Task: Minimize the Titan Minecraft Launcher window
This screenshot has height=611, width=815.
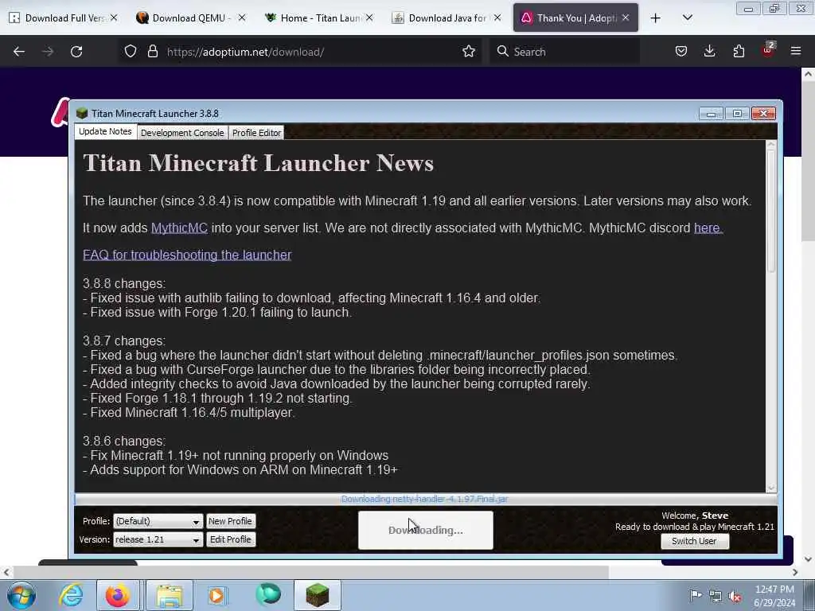Action: 711,113
